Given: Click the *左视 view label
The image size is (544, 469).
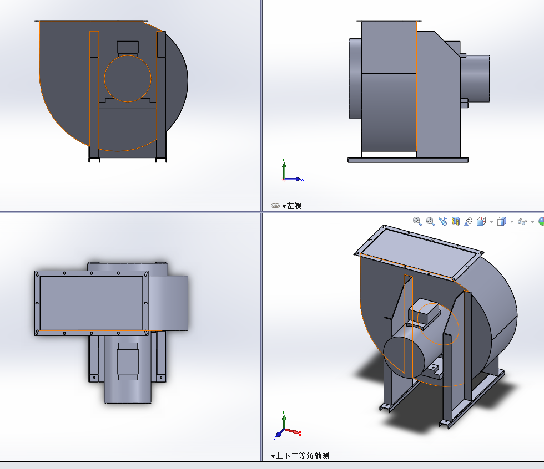Looking at the screenshot, I should [292, 206].
